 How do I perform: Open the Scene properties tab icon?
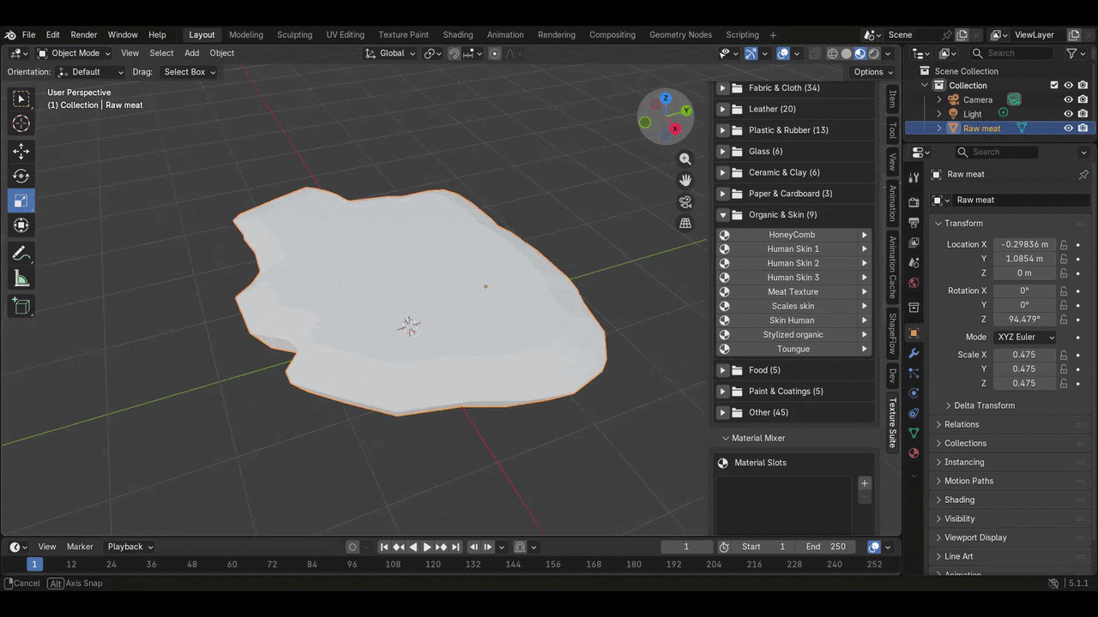pyautogui.click(x=914, y=262)
